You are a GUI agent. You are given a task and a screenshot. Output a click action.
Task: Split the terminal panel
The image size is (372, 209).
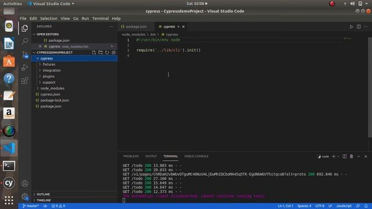pyautogui.click(x=345, y=156)
